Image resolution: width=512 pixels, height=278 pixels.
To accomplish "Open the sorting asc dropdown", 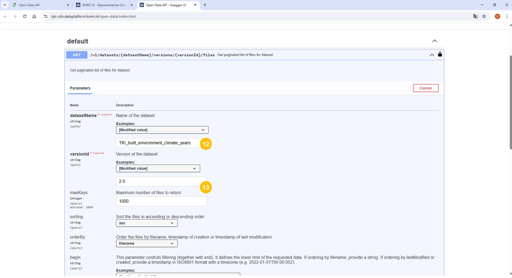I will pyautogui.click(x=147, y=223).
